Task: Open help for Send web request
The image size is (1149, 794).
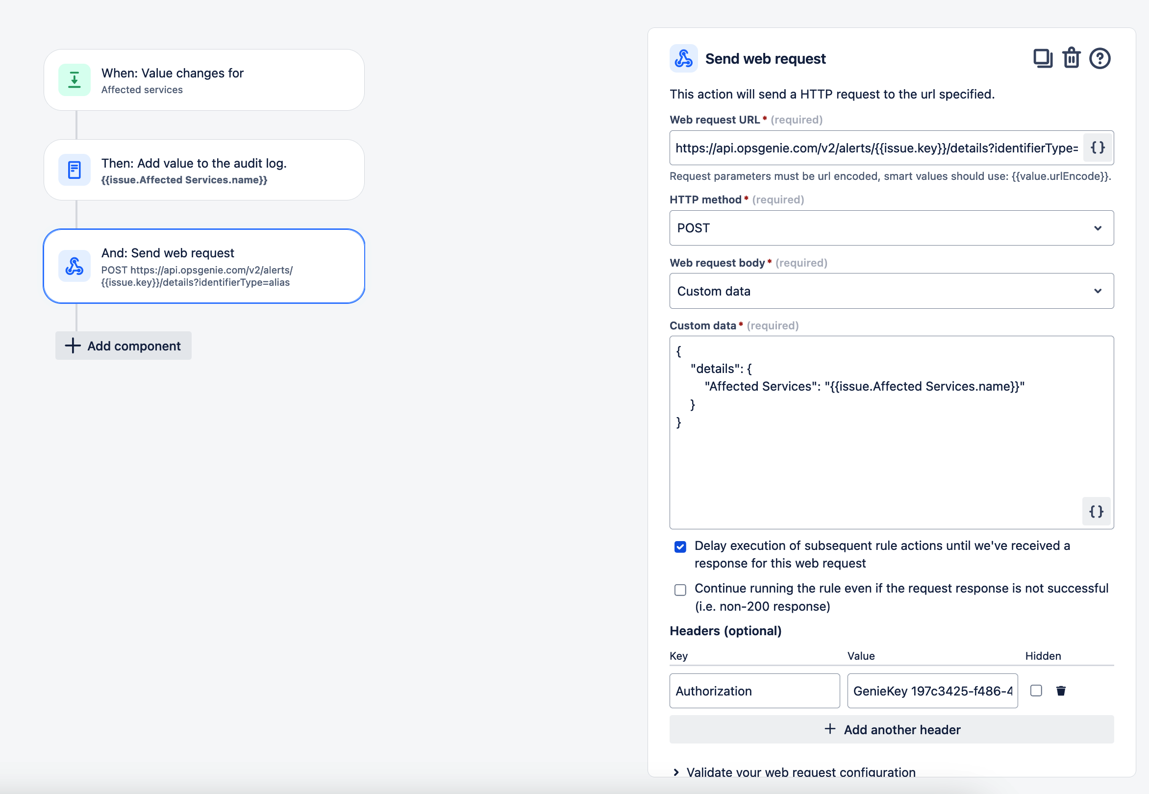Action: pyautogui.click(x=1099, y=58)
